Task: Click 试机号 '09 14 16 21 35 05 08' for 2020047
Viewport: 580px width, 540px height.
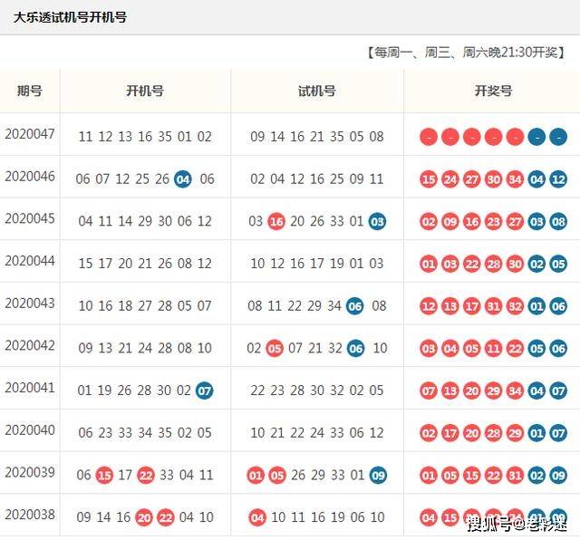Action: point(317,137)
